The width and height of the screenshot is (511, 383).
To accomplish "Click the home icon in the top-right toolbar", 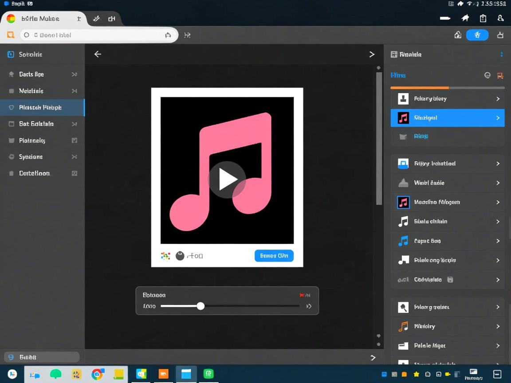I will 458,35.
